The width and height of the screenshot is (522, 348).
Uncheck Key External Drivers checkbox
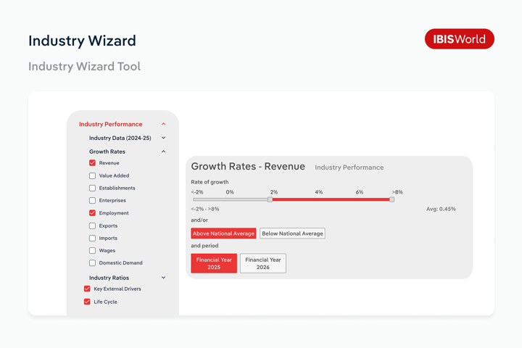pyautogui.click(x=87, y=289)
